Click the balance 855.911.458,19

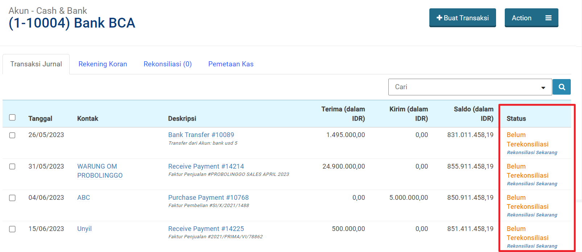point(470,166)
